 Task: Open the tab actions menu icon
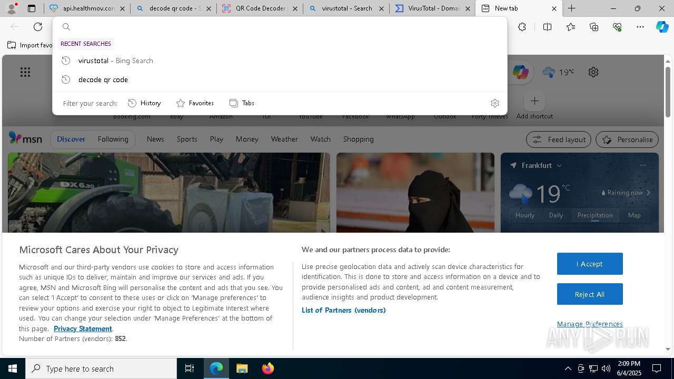point(32,8)
